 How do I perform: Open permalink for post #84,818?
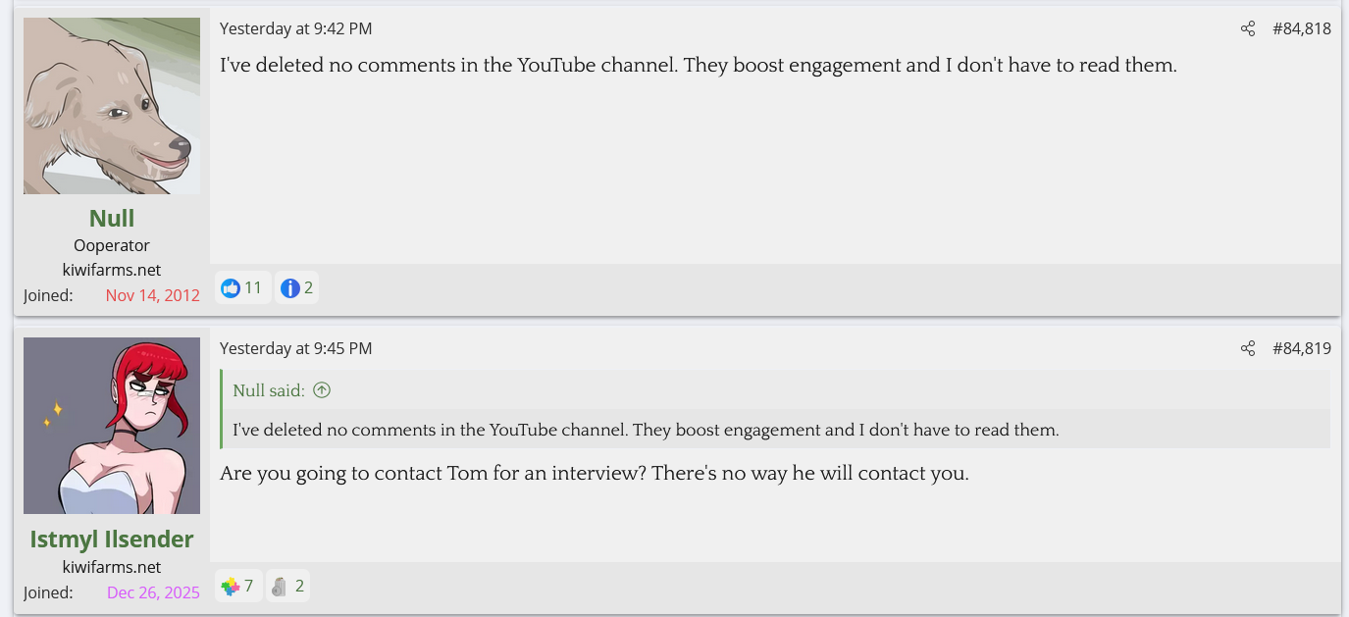point(1301,29)
